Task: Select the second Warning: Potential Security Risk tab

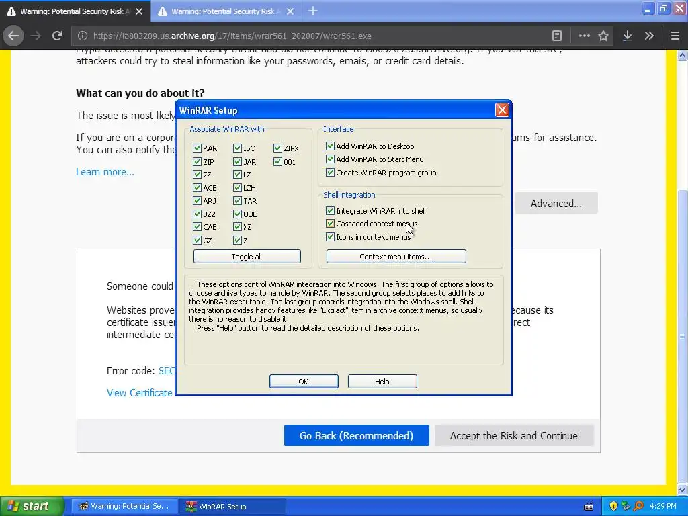Action: (x=226, y=11)
